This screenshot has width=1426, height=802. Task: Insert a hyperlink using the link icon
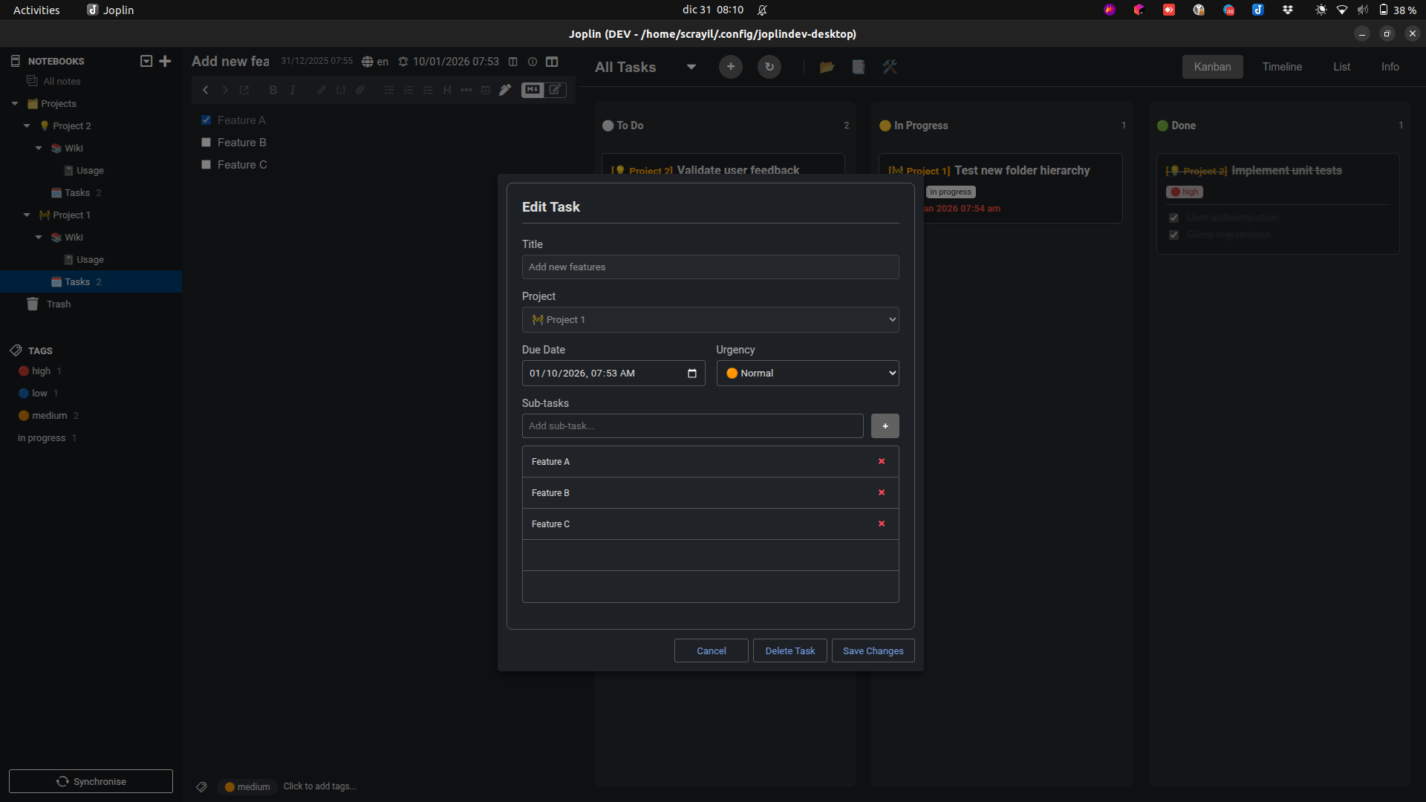point(321,90)
